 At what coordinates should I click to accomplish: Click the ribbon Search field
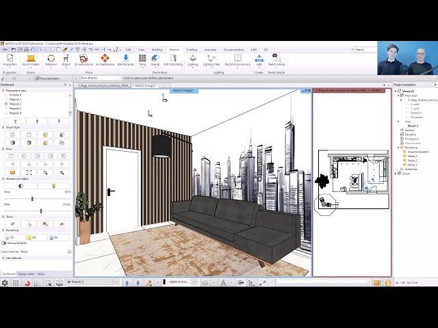coord(365,50)
